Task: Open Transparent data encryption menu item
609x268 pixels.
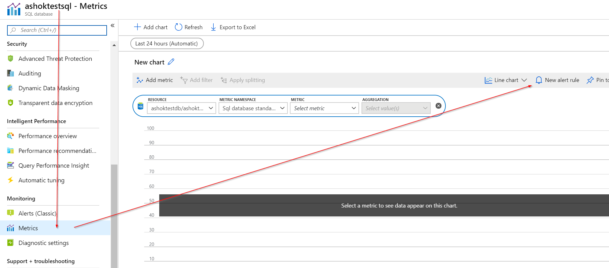Action: tap(55, 103)
